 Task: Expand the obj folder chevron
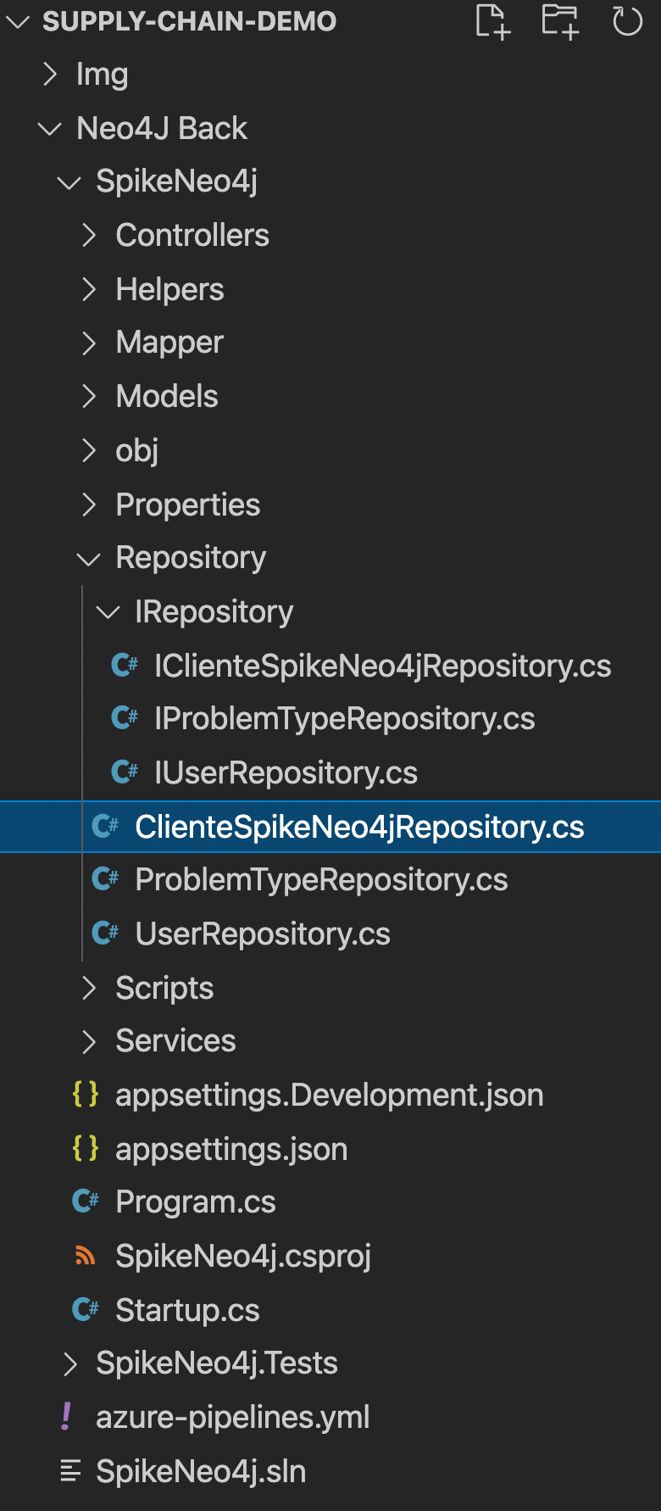pyautogui.click(x=89, y=451)
